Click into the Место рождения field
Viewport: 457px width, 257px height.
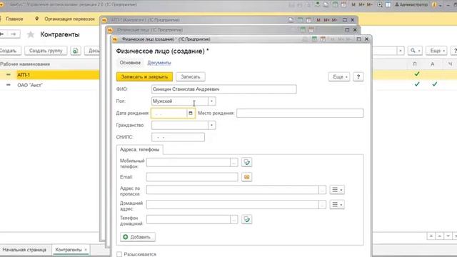click(300, 113)
